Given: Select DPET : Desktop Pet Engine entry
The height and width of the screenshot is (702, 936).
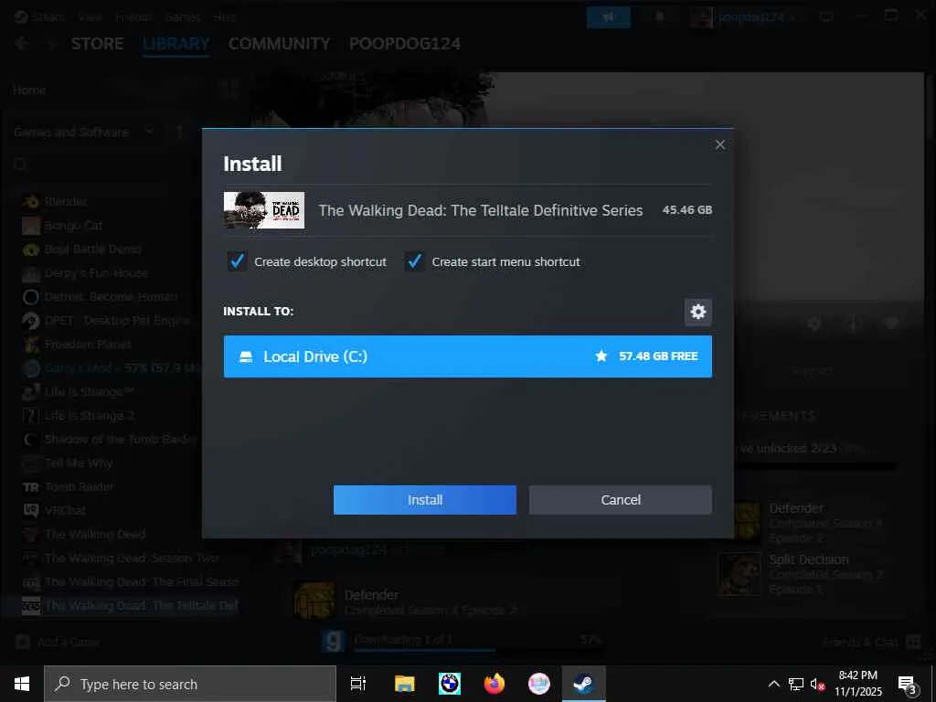Looking at the screenshot, I should 117,321.
